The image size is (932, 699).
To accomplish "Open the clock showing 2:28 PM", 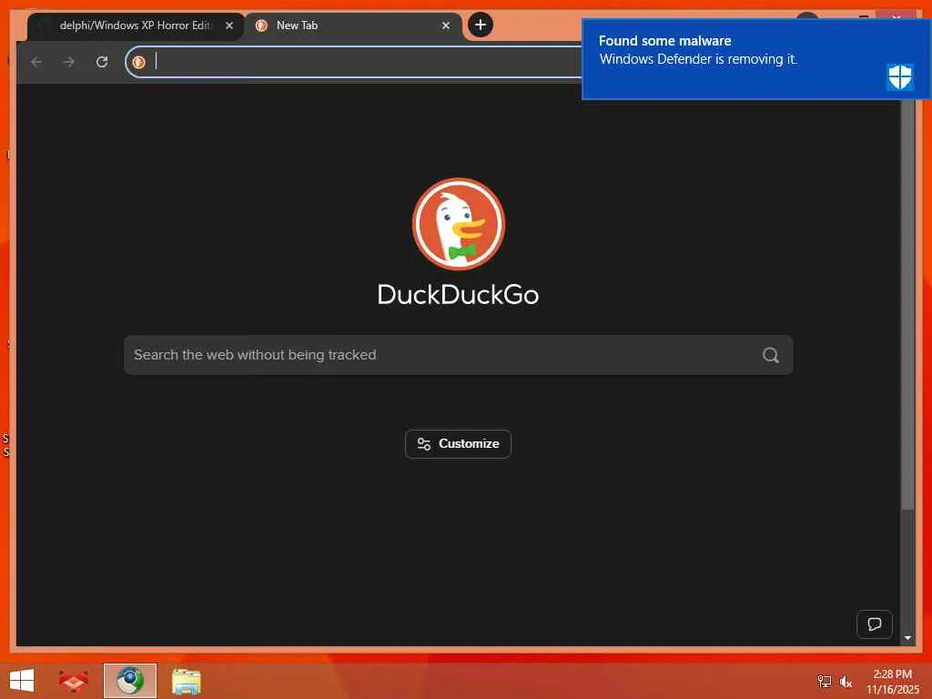I will pyautogui.click(x=892, y=681).
